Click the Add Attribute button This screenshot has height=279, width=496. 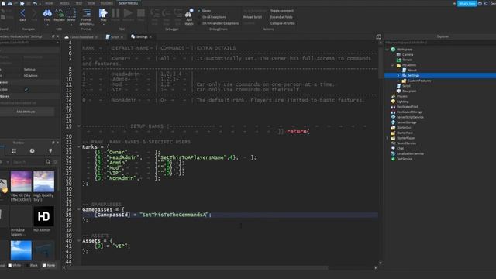pos(26,112)
